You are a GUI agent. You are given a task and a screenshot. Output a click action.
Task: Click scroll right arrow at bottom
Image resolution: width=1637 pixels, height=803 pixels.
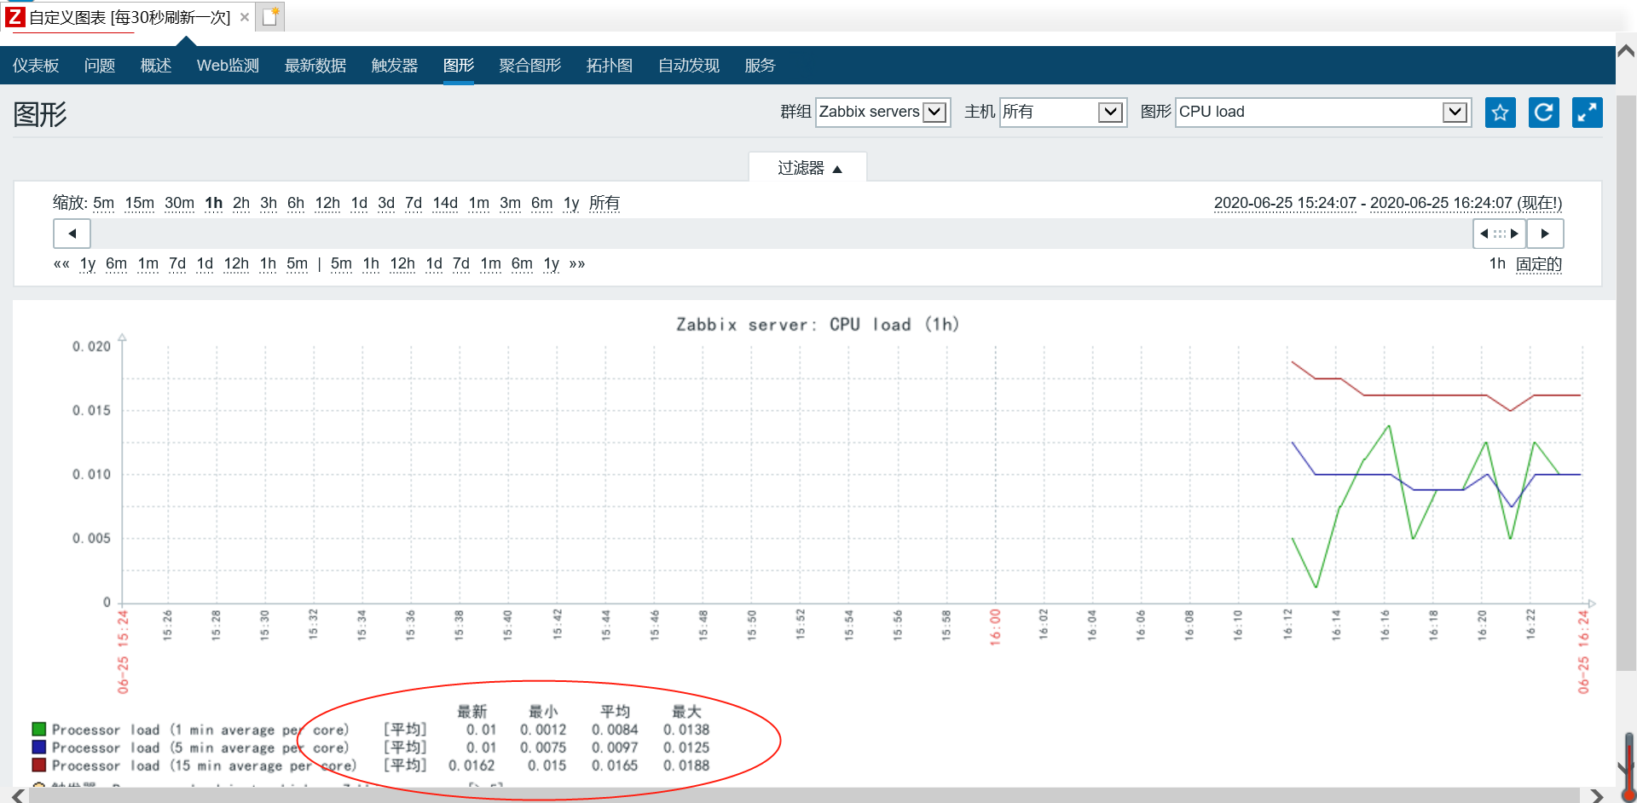[x=1597, y=795]
